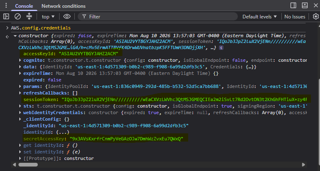Expand the params property
Viewport: 320px width, 171px height.
(20, 86)
